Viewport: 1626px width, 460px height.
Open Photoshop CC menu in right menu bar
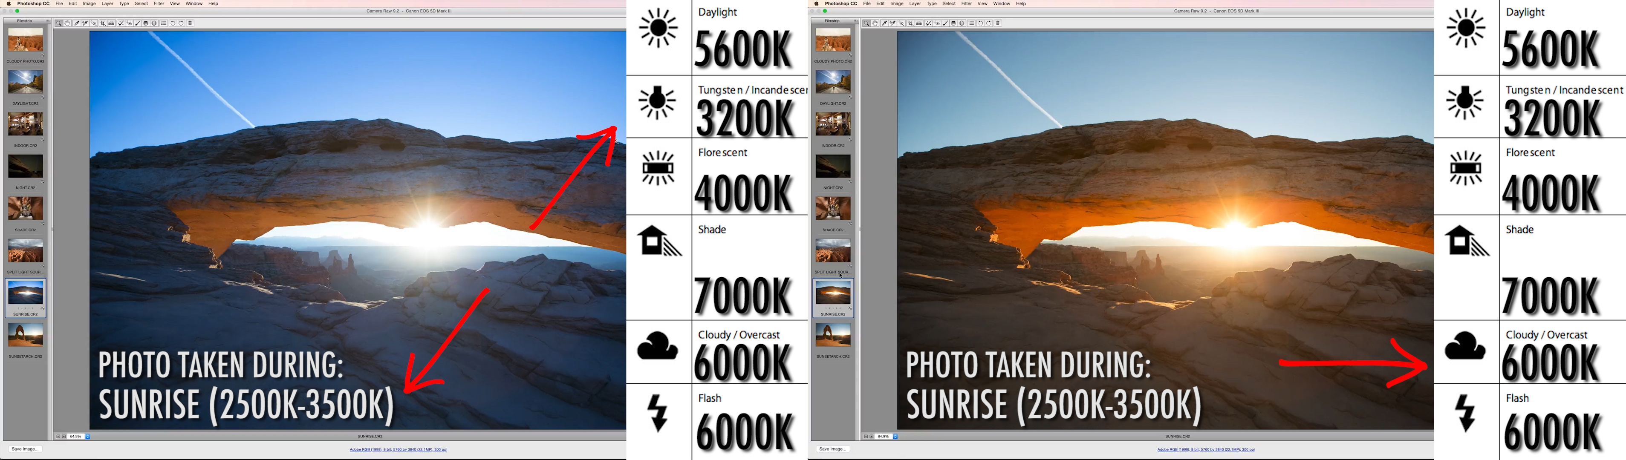[841, 4]
